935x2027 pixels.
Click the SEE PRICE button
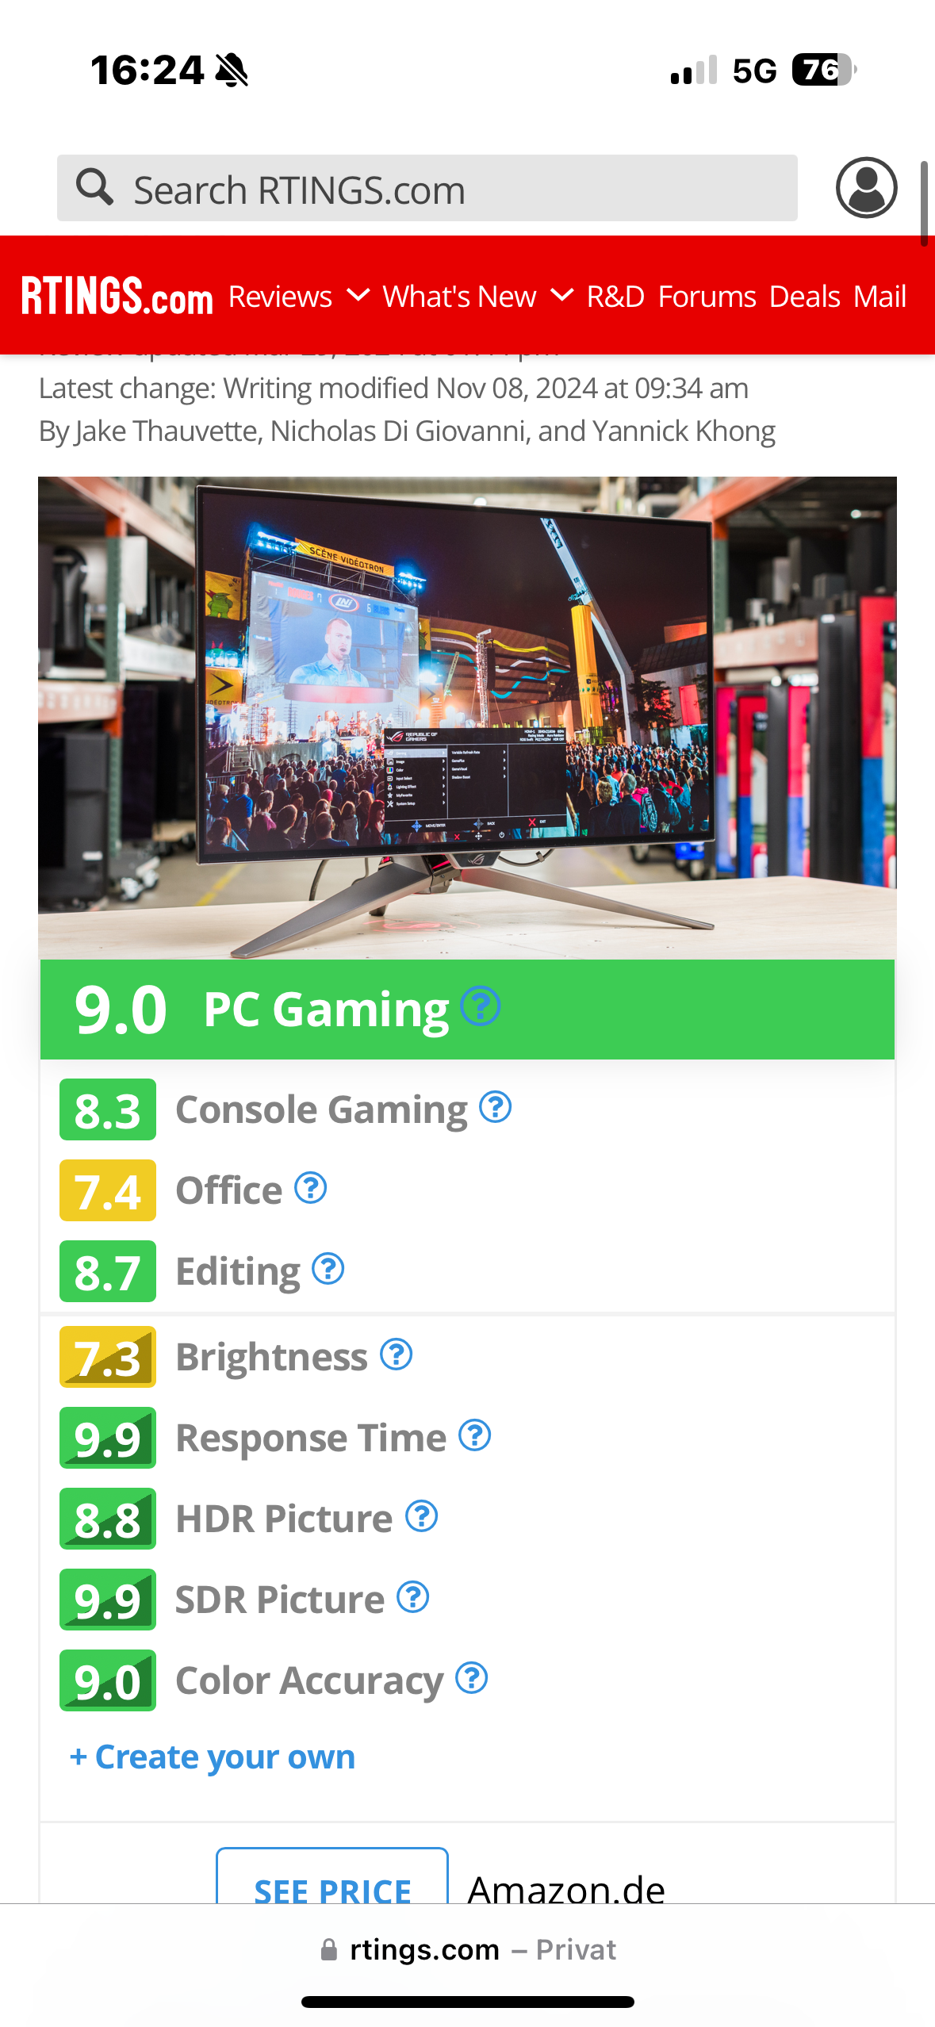(x=332, y=1876)
